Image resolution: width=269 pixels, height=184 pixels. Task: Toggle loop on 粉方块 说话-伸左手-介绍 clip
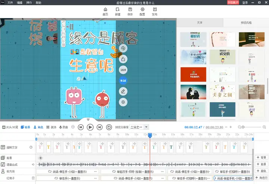click(x=50, y=171)
